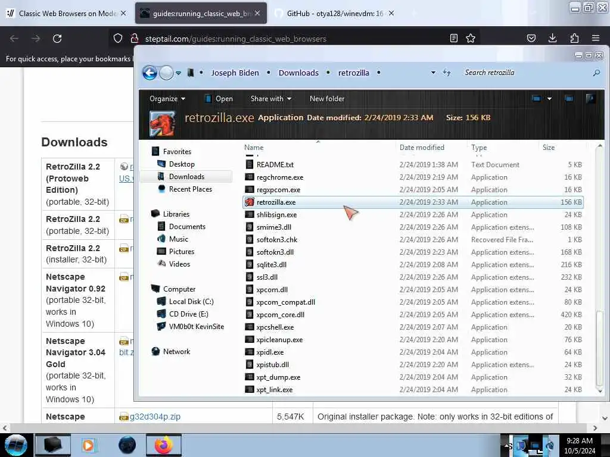Image resolution: width=610 pixels, height=457 pixels.
Task: Sort by the Size column header
Action: pos(562,148)
